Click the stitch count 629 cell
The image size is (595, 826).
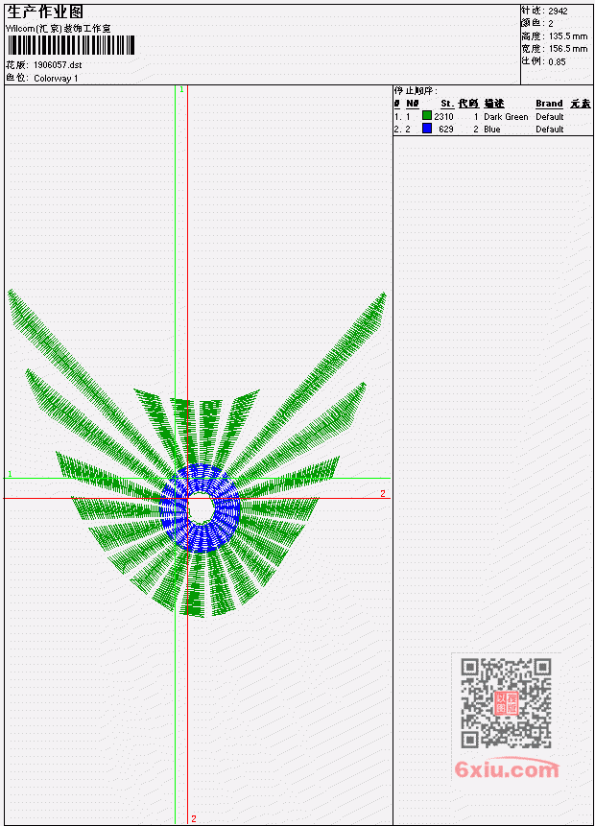tap(446, 130)
